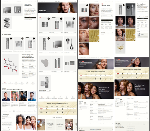
Task: Expand the first accordion row below Eye Cream stats
Action: [x=107, y=31]
